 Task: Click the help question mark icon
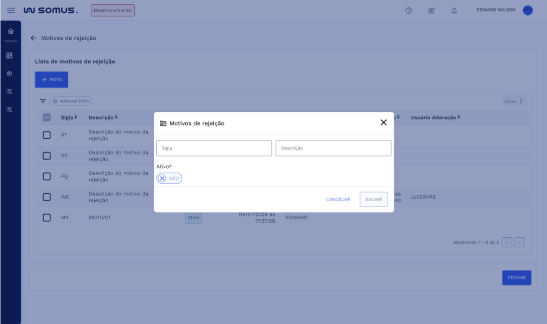coord(408,10)
